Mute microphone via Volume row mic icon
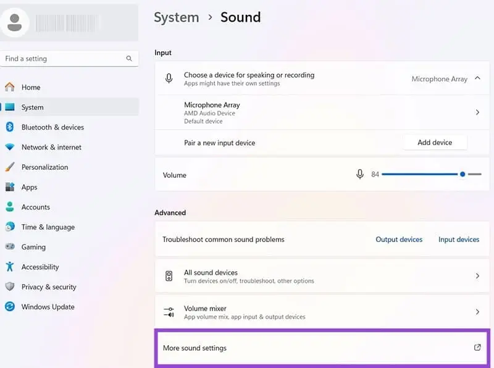This screenshot has height=368, width=494. click(360, 174)
